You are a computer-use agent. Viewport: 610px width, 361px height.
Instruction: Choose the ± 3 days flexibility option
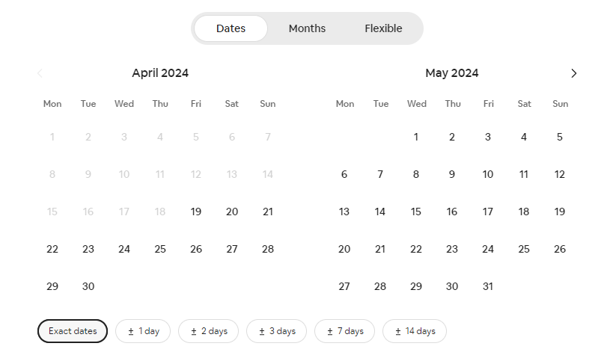pyautogui.click(x=276, y=331)
